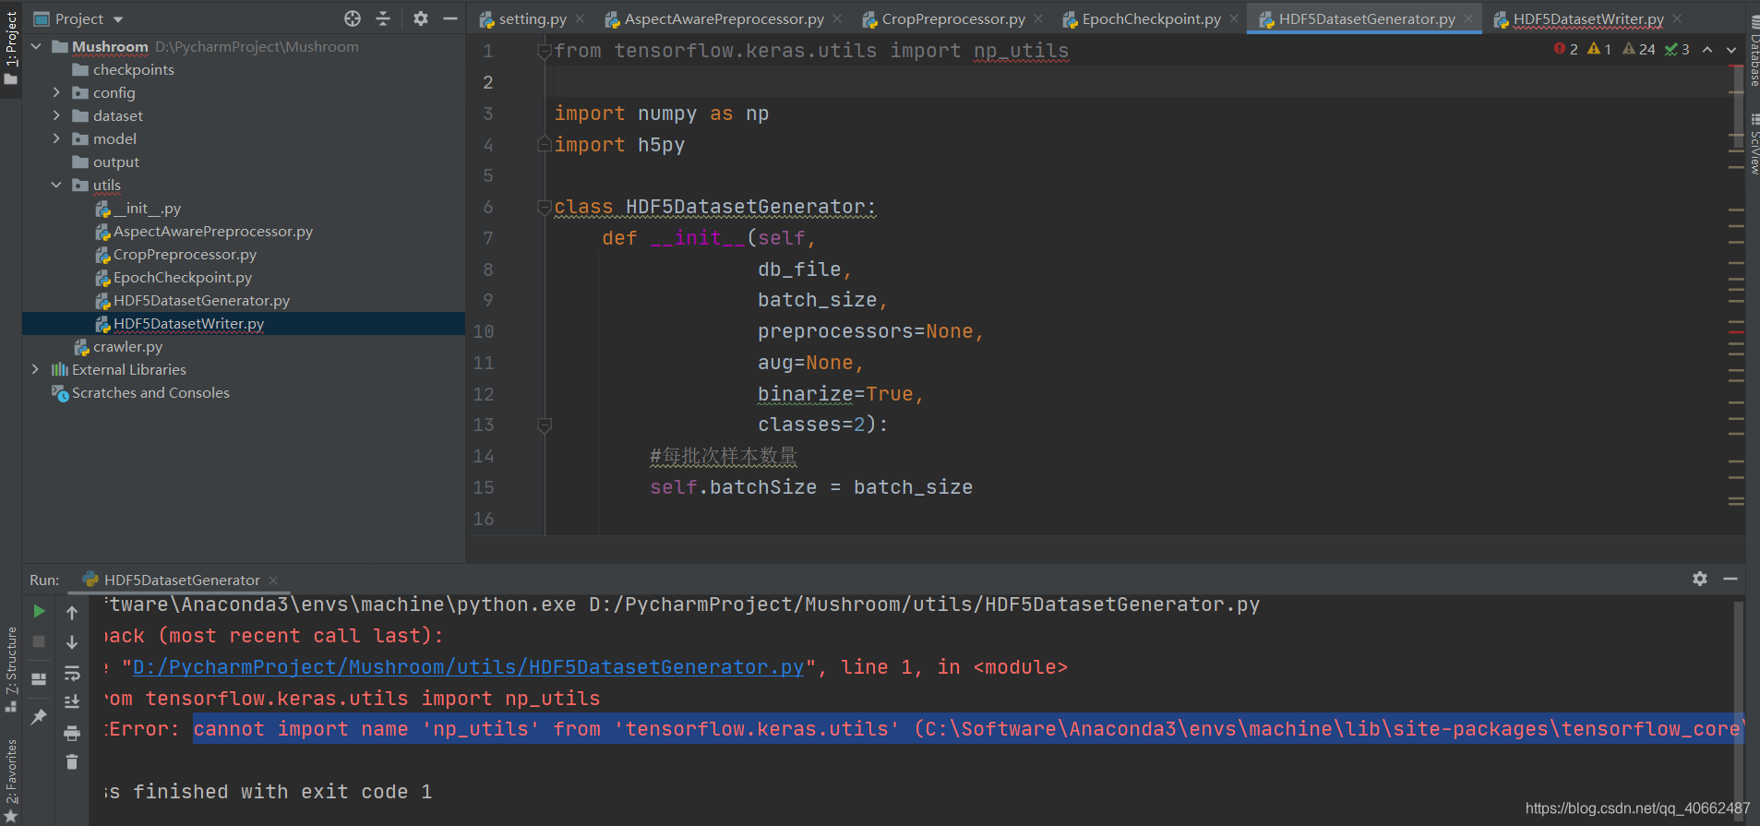Pin the Run tab

tap(39, 716)
